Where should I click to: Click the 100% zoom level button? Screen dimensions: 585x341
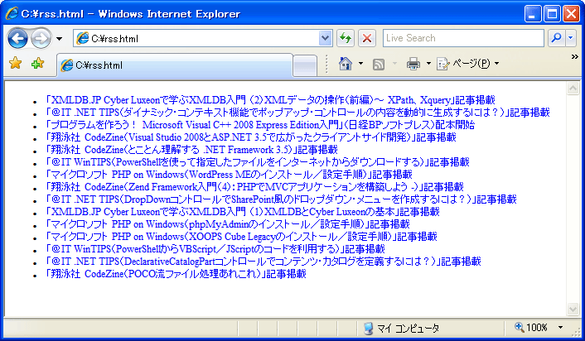click(531, 328)
